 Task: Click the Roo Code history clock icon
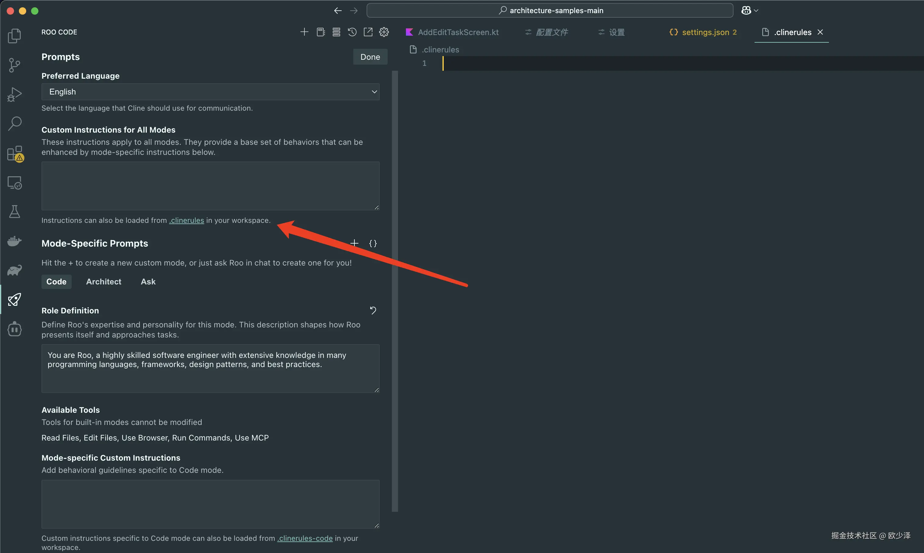click(x=352, y=32)
